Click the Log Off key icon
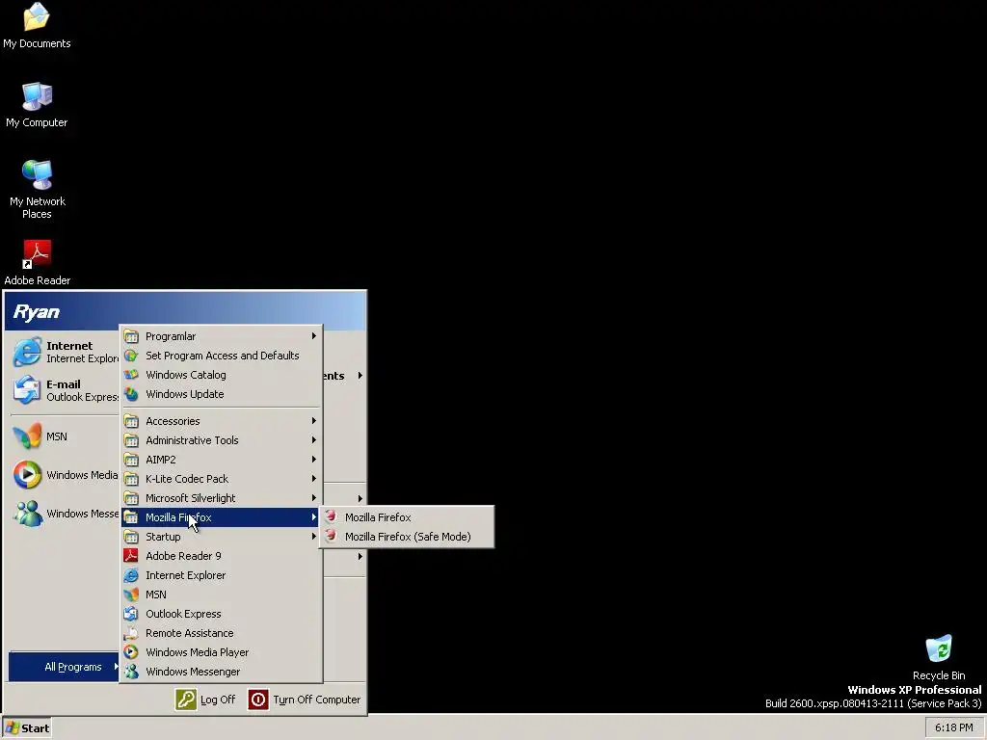 (186, 700)
